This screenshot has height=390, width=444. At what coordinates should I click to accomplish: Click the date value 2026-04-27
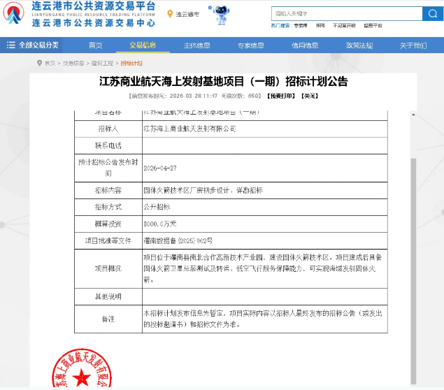click(160, 168)
